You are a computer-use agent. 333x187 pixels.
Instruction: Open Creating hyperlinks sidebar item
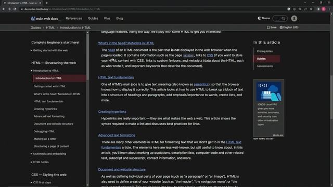pyautogui.click(x=45, y=109)
